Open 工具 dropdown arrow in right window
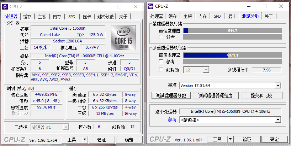Image resolution: width=291 pixels, height=146 pixels. tap(230, 139)
